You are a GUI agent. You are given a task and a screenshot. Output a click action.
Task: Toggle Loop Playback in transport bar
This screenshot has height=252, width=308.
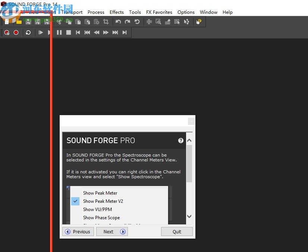click(28, 32)
